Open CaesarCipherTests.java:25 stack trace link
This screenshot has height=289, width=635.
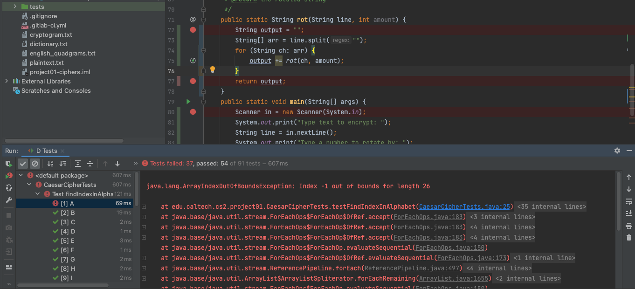[x=465, y=206]
